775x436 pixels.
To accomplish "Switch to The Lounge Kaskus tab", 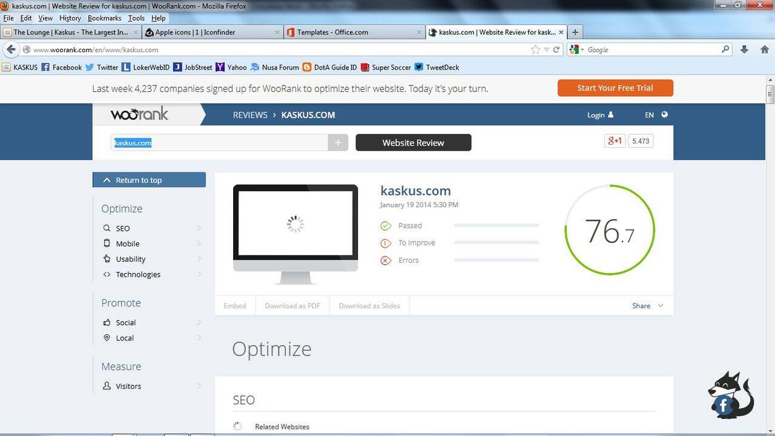I will coord(70,32).
